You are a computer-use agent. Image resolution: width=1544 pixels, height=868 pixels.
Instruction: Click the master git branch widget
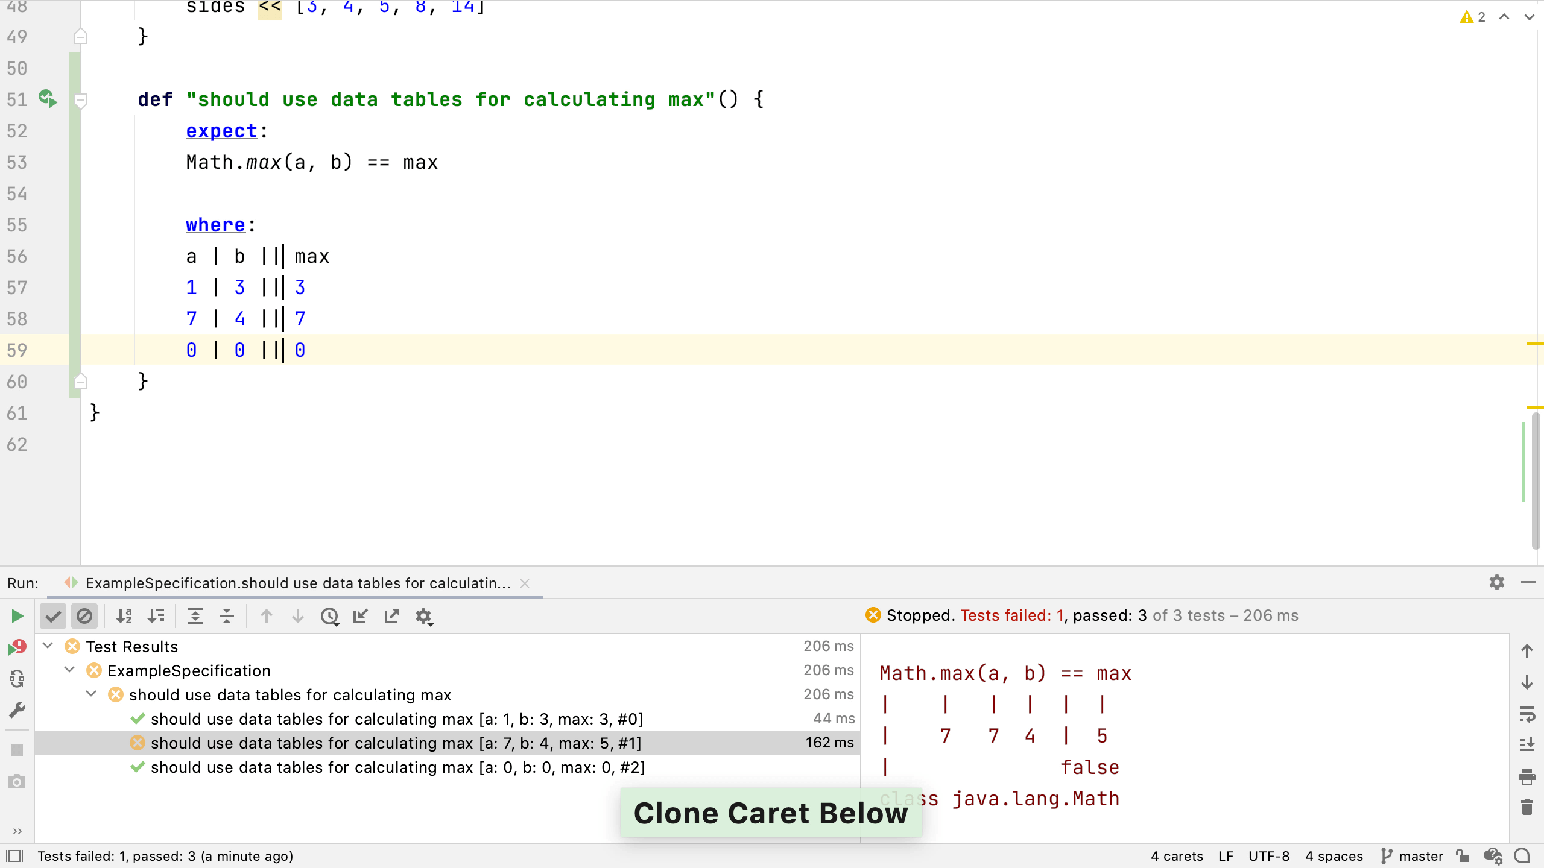(x=1413, y=856)
